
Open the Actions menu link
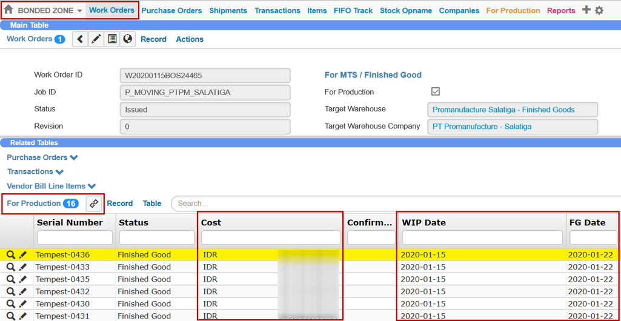pos(190,39)
